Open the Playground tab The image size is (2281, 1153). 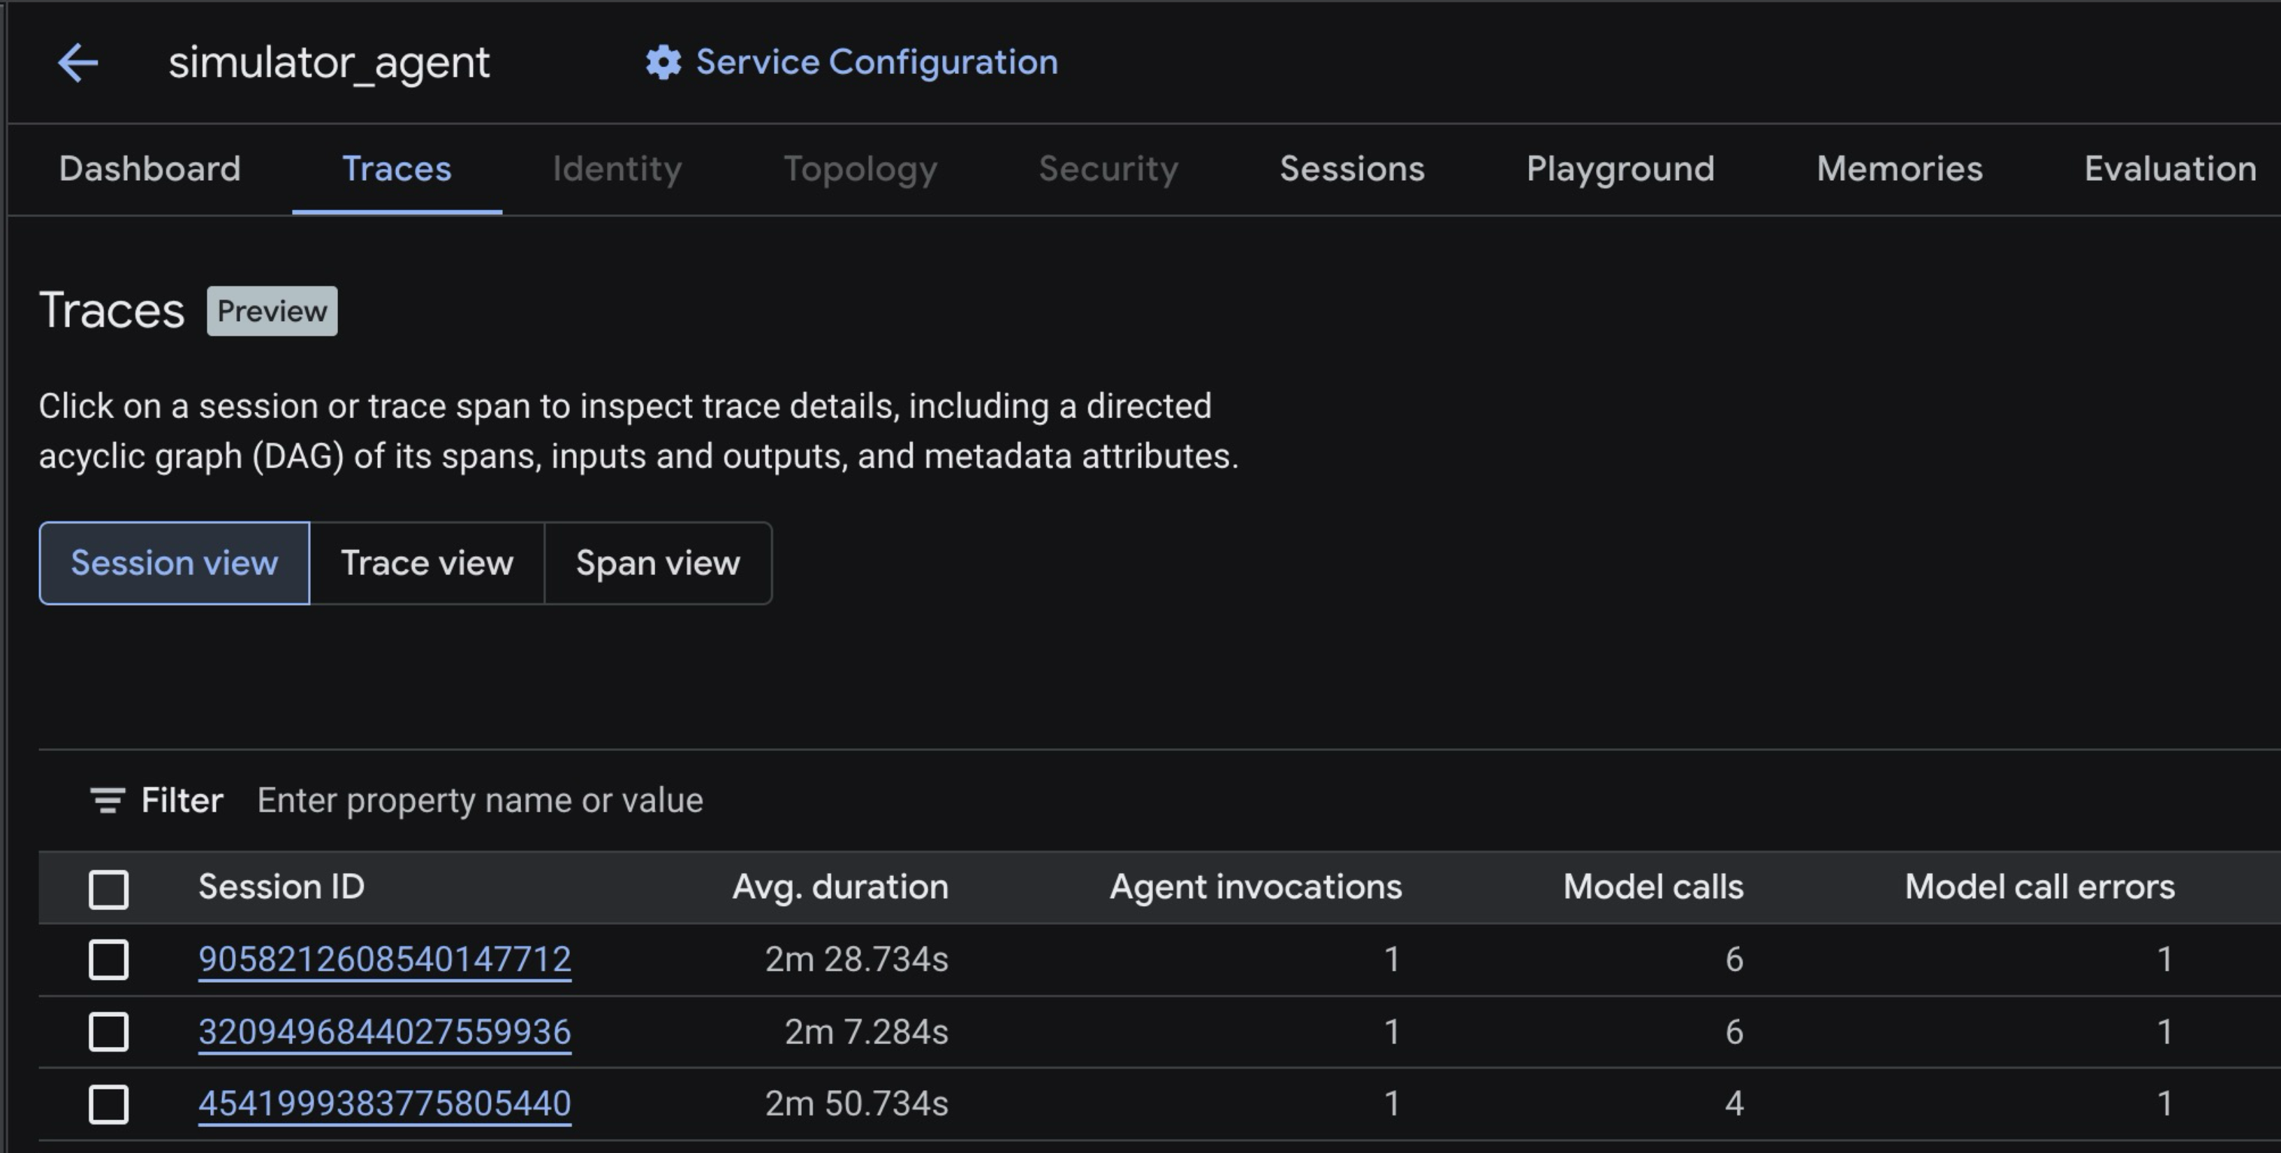1620,169
